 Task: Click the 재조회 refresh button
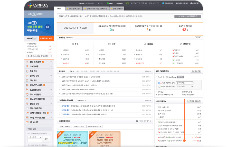[x=198, y=38]
